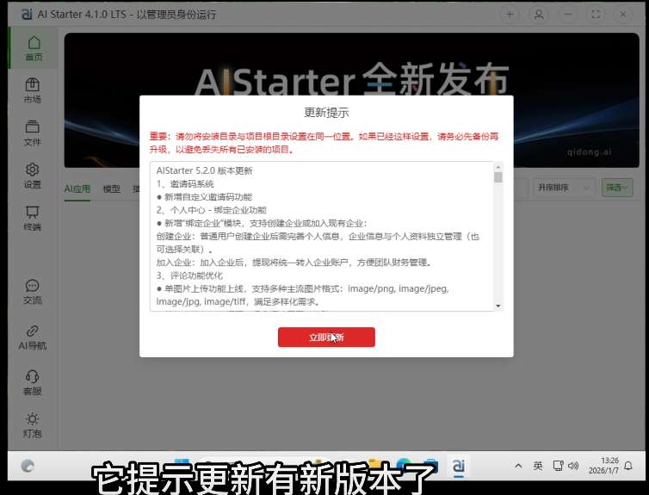This screenshot has width=649, height=495.
Task: Click the AI Starter app icon in taskbar
Action: click(x=458, y=466)
